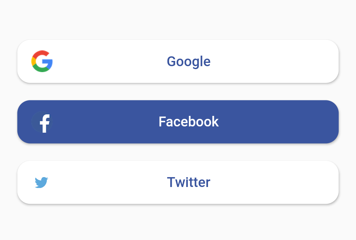Click the white Facebook f logo

(42, 122)
